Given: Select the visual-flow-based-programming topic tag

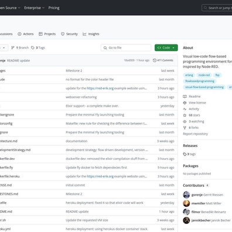Looking at the screenshot, I should [204, 87].
